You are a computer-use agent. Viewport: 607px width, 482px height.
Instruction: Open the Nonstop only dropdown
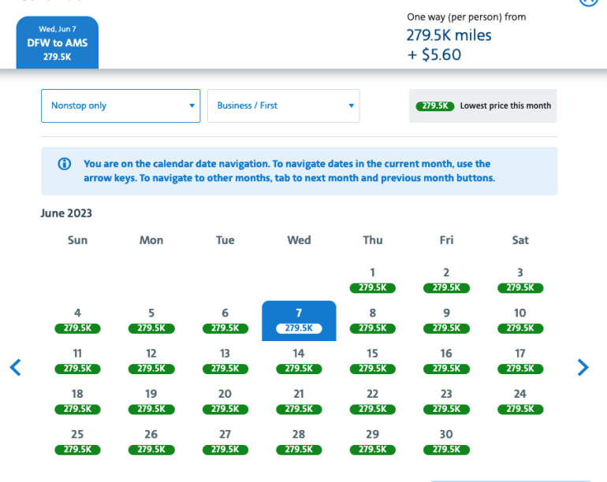pyautogui.click(x=122, y=106)
